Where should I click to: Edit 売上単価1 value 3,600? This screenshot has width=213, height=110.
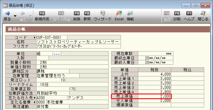pyautogui.click(x=154, y=79)
